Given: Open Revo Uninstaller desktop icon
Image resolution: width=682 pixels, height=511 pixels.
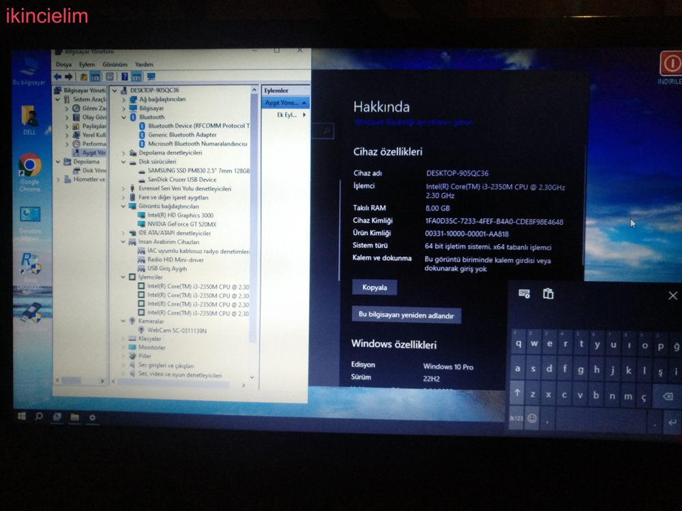Looking at the screenshot, I should pos(29,272).
